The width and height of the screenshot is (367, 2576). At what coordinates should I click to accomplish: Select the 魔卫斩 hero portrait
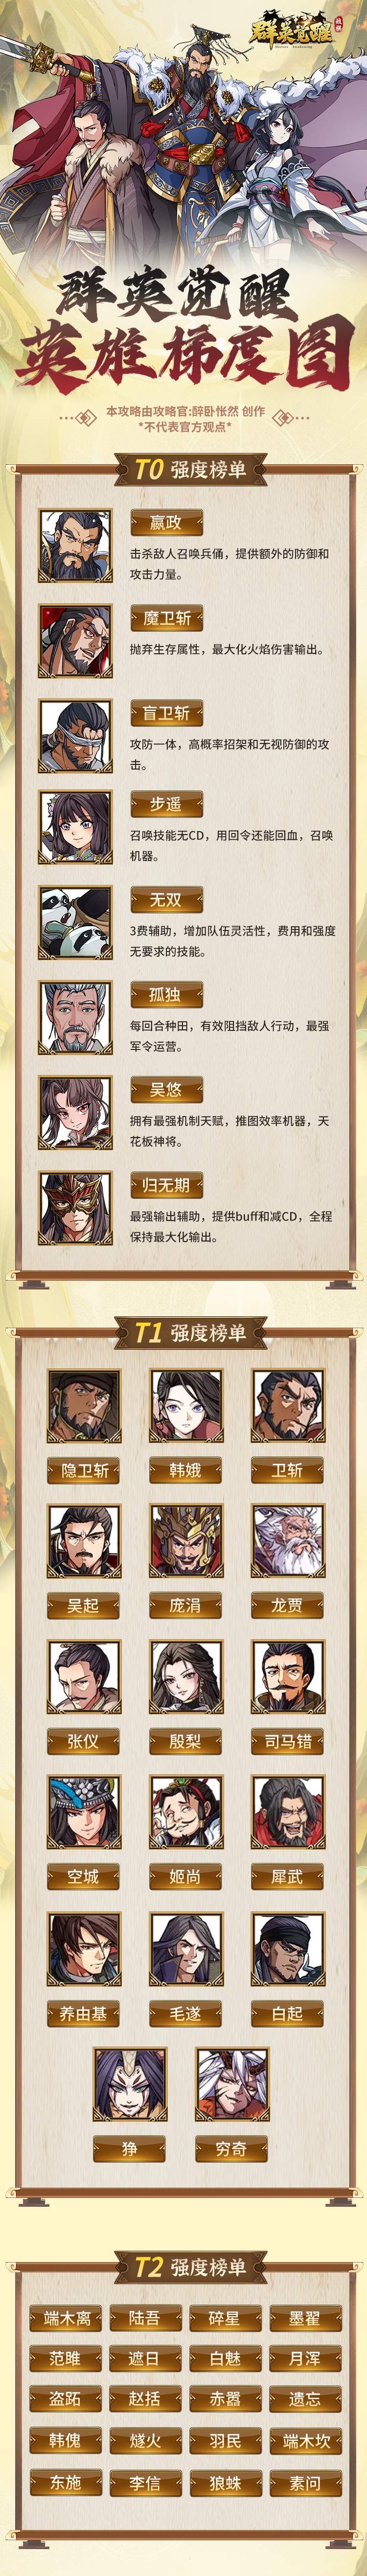click(x=75, y=641)
